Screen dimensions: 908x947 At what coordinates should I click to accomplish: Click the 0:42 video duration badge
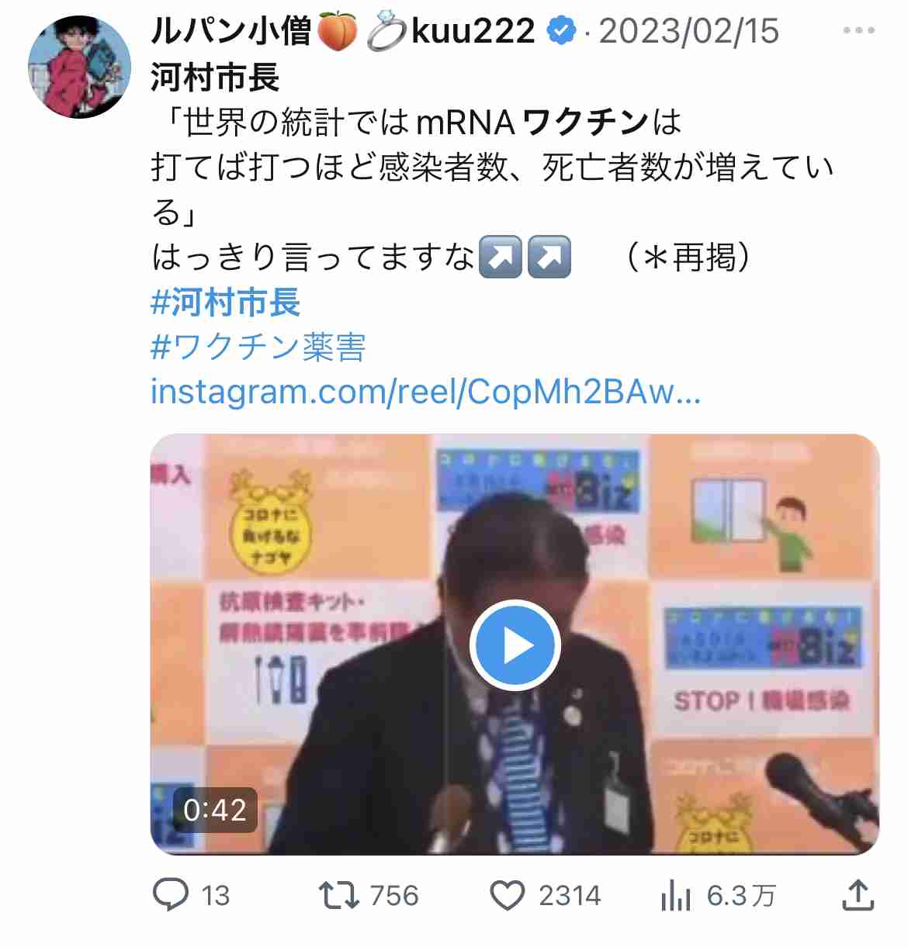click(x=215, y=810)
